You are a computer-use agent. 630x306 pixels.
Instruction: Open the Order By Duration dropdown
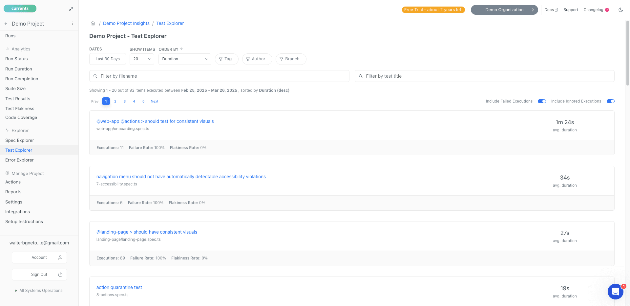pyautogui.click(x=185, y=59)
